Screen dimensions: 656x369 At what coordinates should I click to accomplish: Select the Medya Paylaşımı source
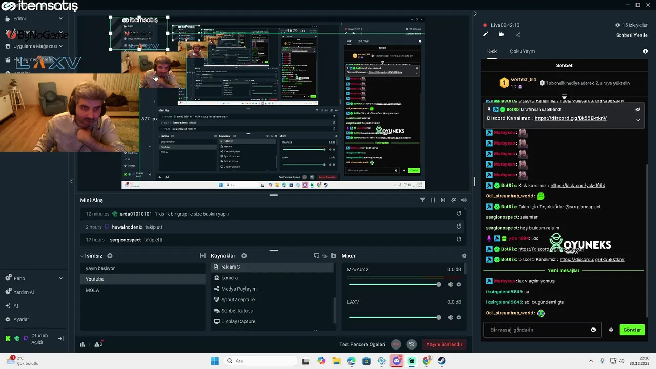[272, 289]
